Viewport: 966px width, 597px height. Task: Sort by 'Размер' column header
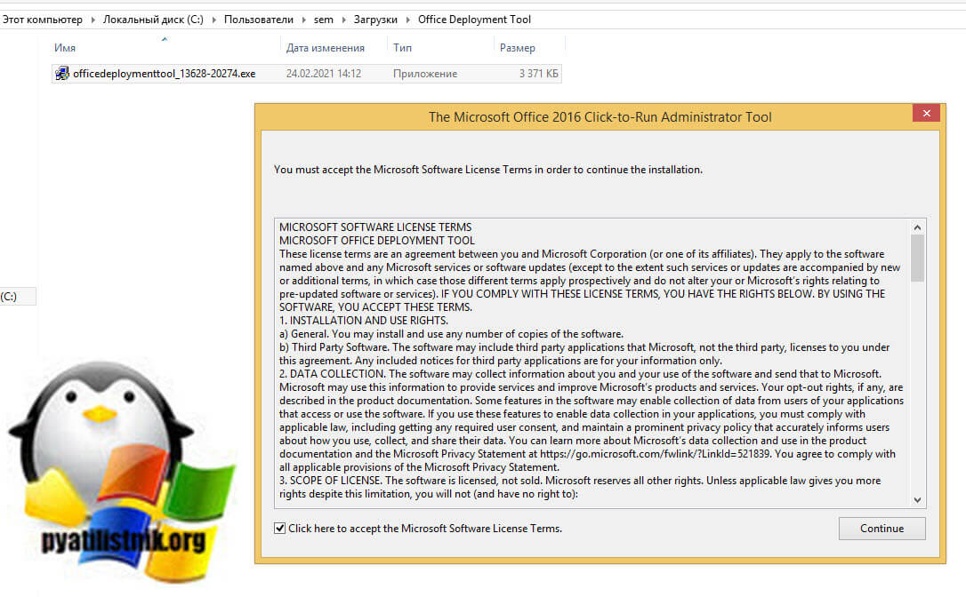[x=518, y=48]
